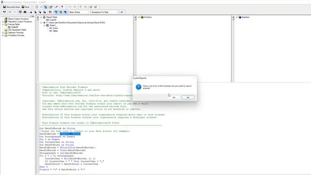Close the field tree panel with its X
The image size is (311, 175).
tap(38, 17)
